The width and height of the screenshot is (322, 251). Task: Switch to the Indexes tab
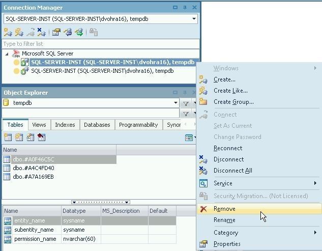click(x=65, y=125)
